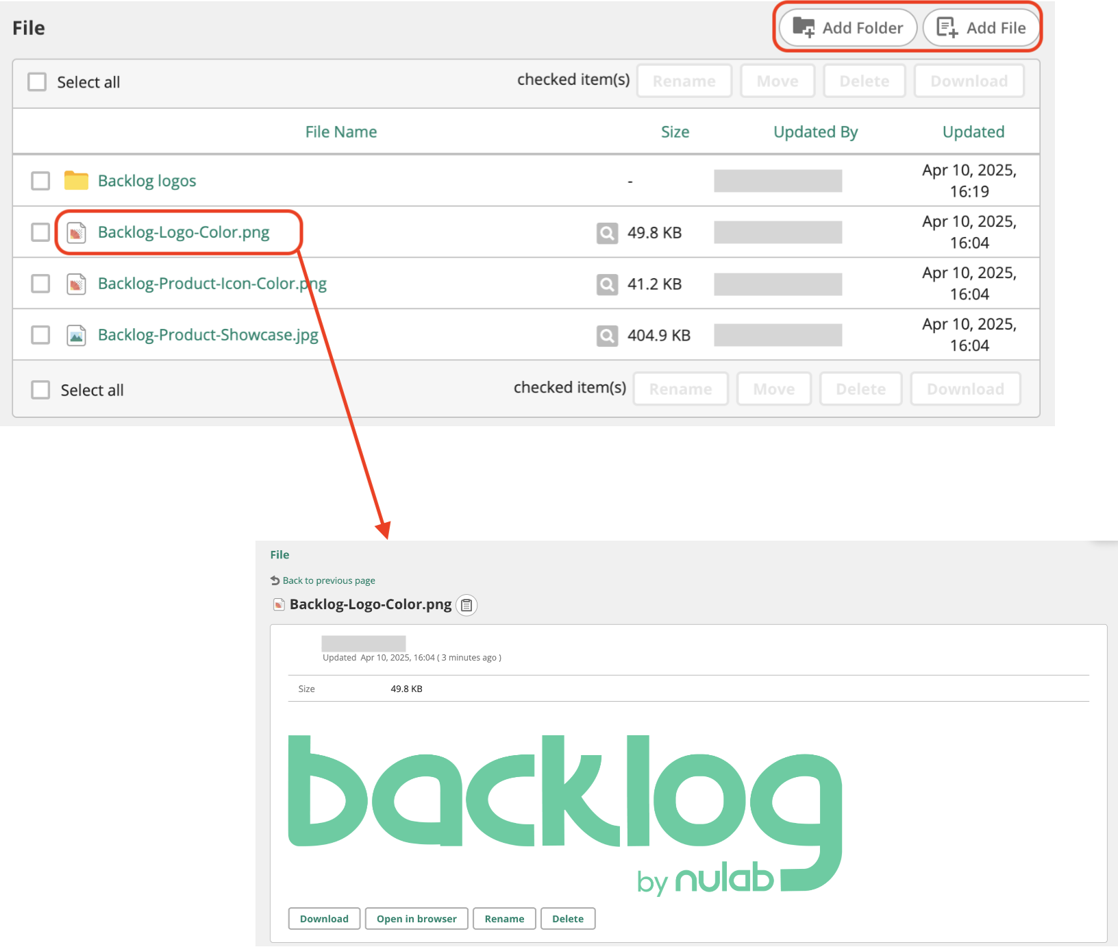Click the Rename button under the logo preview

(504, 919)
